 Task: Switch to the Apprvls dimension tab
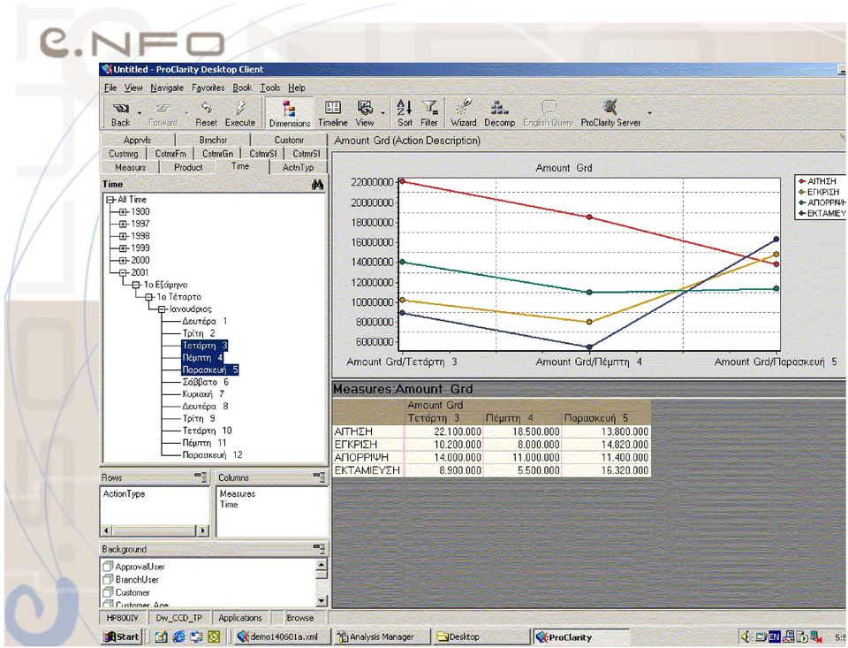coord(138,140)
